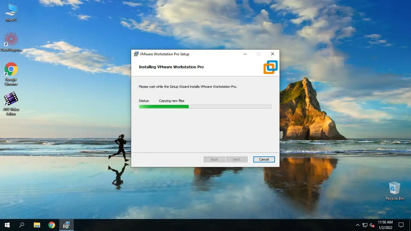Screen dimensions: 411x231
Task: Open the DataWagon desktop shortcut
Action: click(x=11, y=42)
